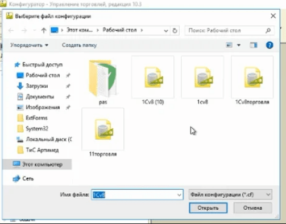Viewport: 286px width, 224px height.
Task: Select 'Этот ком...' breadcrumb segment
Action: pyautogui.click(x=80, y=30)
